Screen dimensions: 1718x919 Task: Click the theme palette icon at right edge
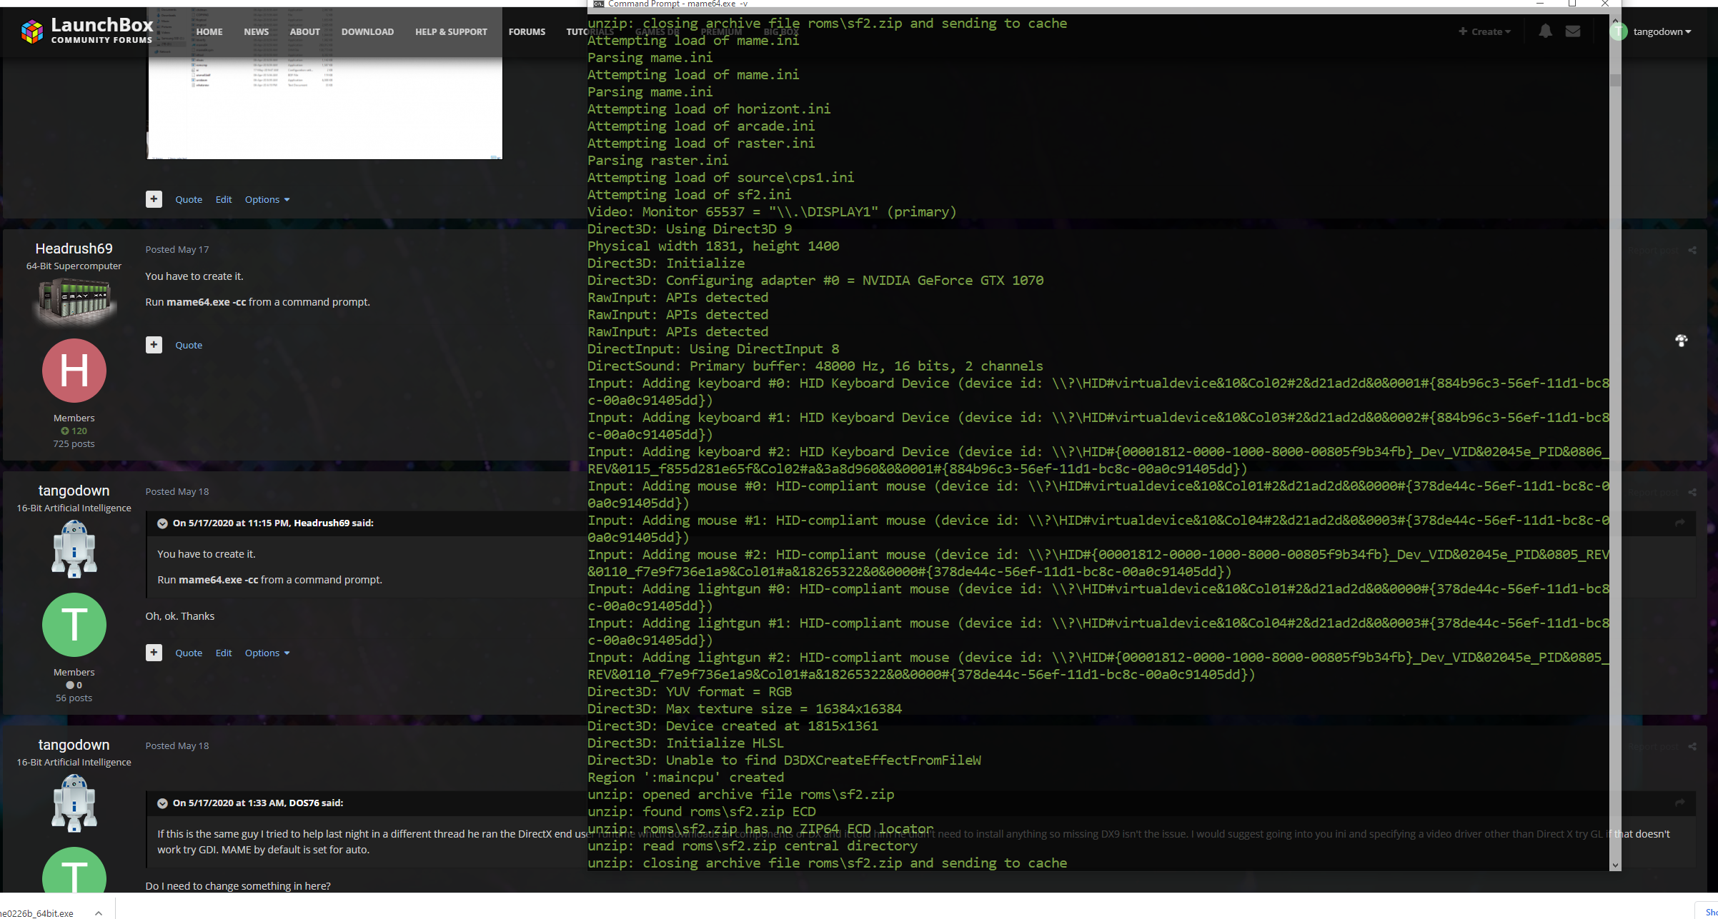[1682, 341]
